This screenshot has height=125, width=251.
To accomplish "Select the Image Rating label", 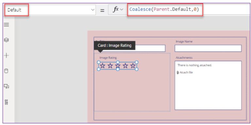I will click(x=108, y=58).
